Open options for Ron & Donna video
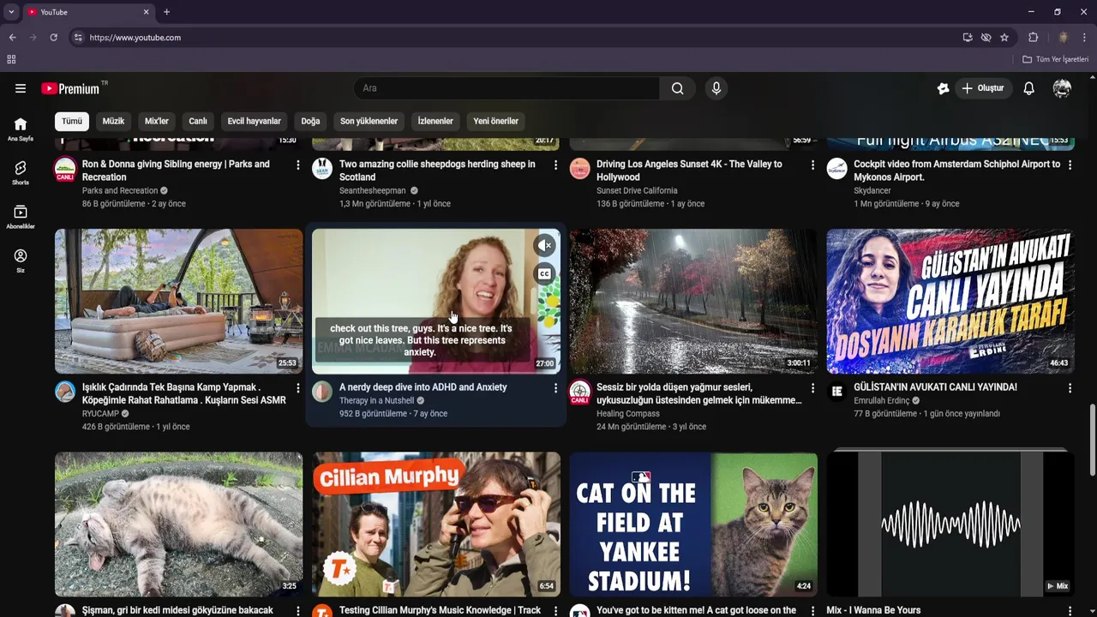Image resolution: width=1097 pixels, height=617 pixels. pyautogui.click(x=298, y=165)
